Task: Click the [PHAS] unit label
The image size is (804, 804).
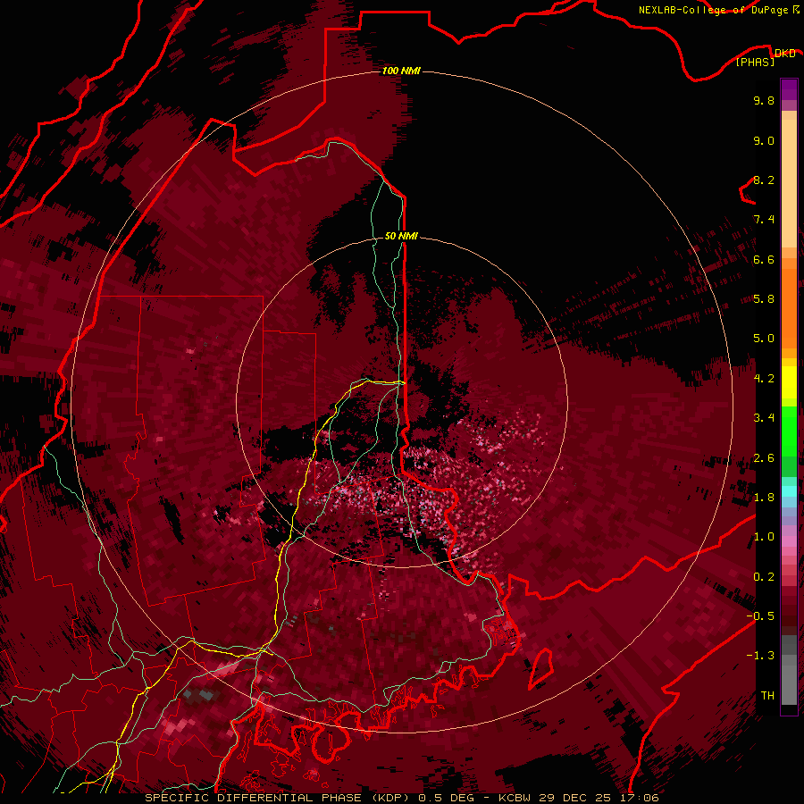Action: 755,62
